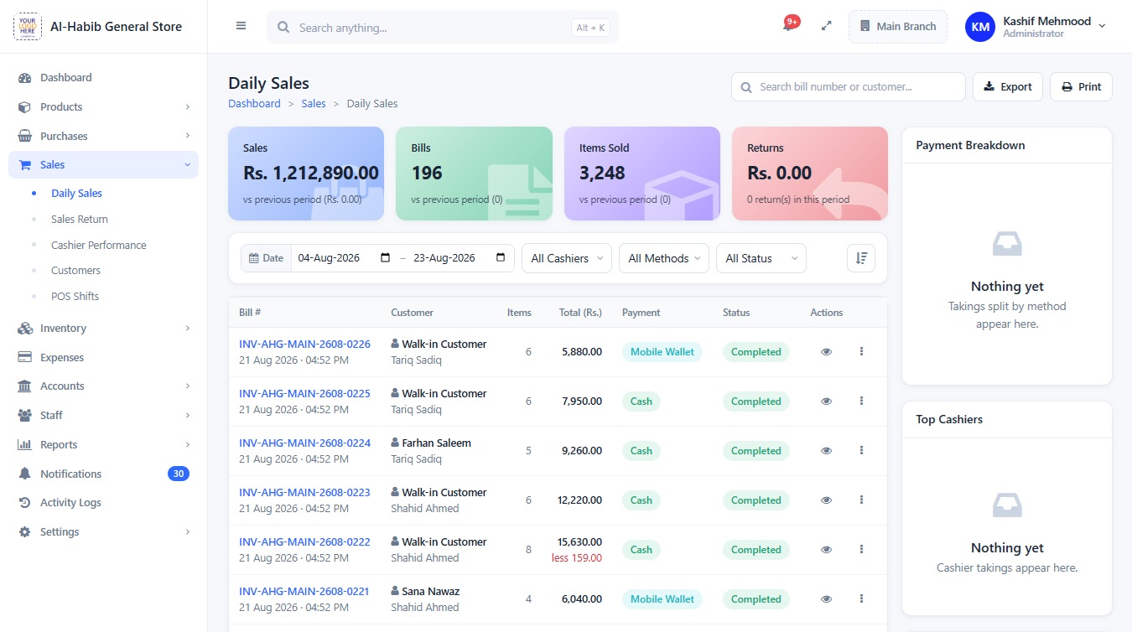Screen dimensions: 1132x632
Task: Open more actions for bill 2608-0225
Action: pos(861,401)
